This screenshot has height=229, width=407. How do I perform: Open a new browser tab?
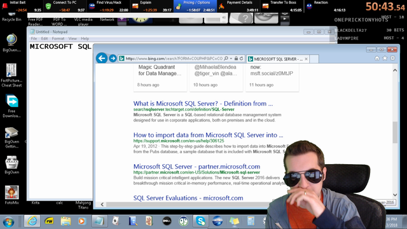[314, 59]
